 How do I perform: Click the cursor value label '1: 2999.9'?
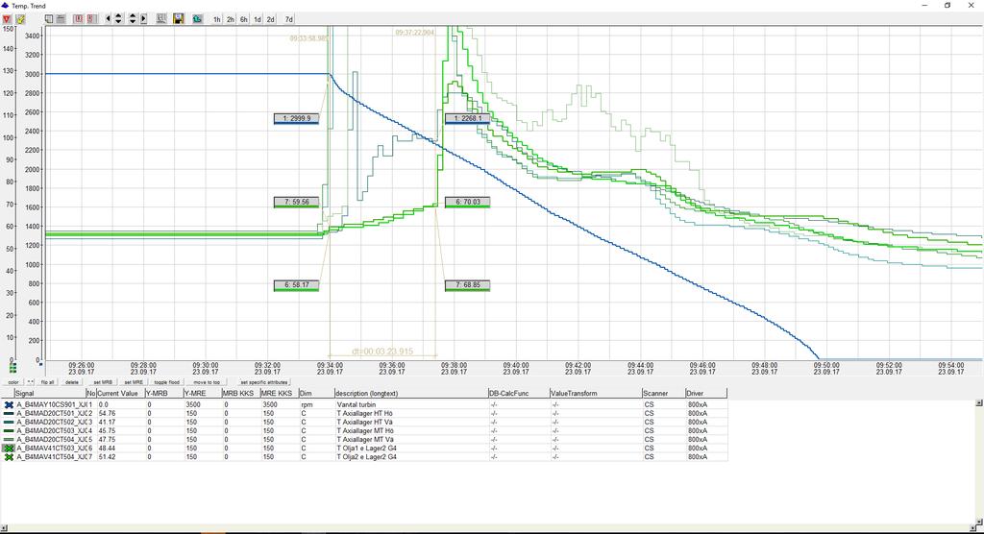point(296,118)
